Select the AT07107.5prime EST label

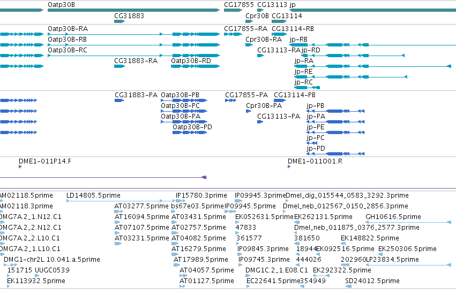click(141, 228)
